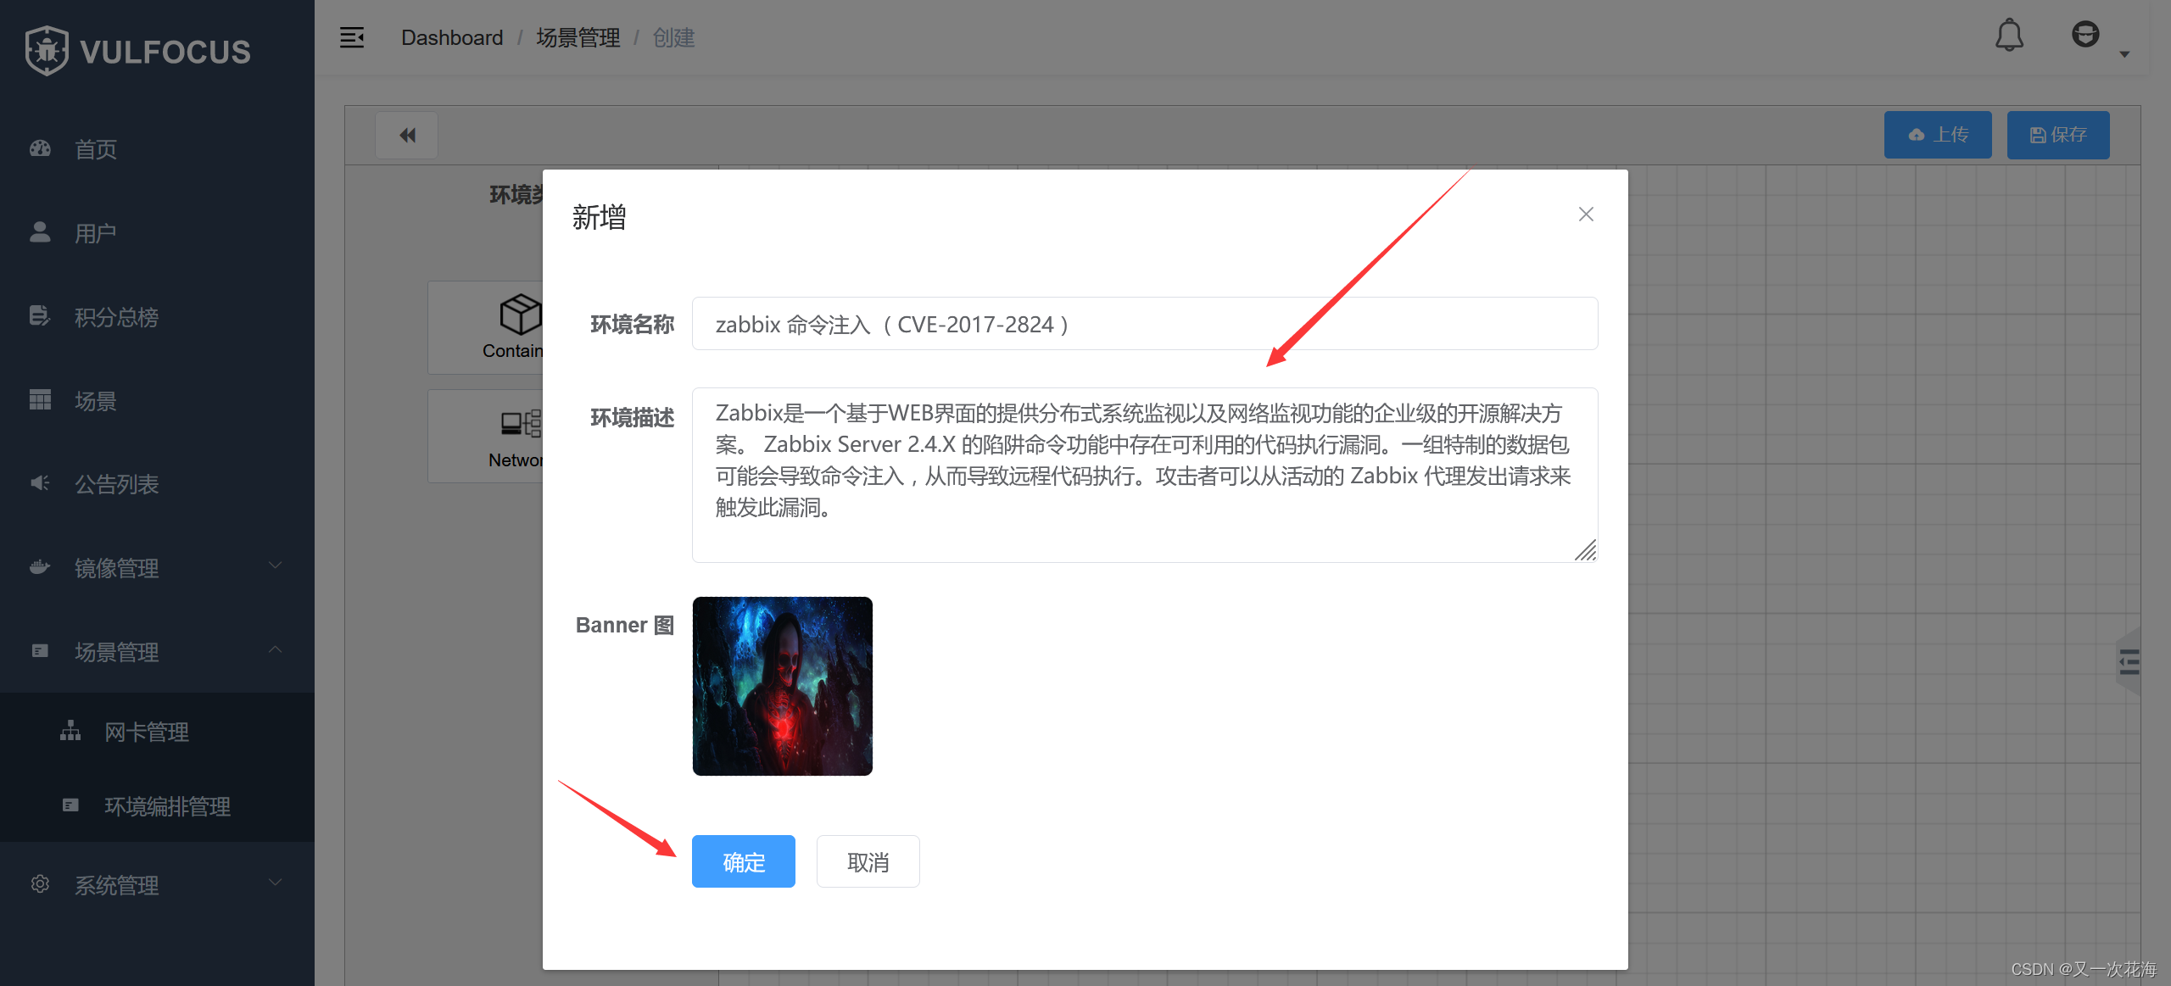Click the double-arrow back button
The width and height of the screenshot is (2171, 986).
tap(407, 135)
